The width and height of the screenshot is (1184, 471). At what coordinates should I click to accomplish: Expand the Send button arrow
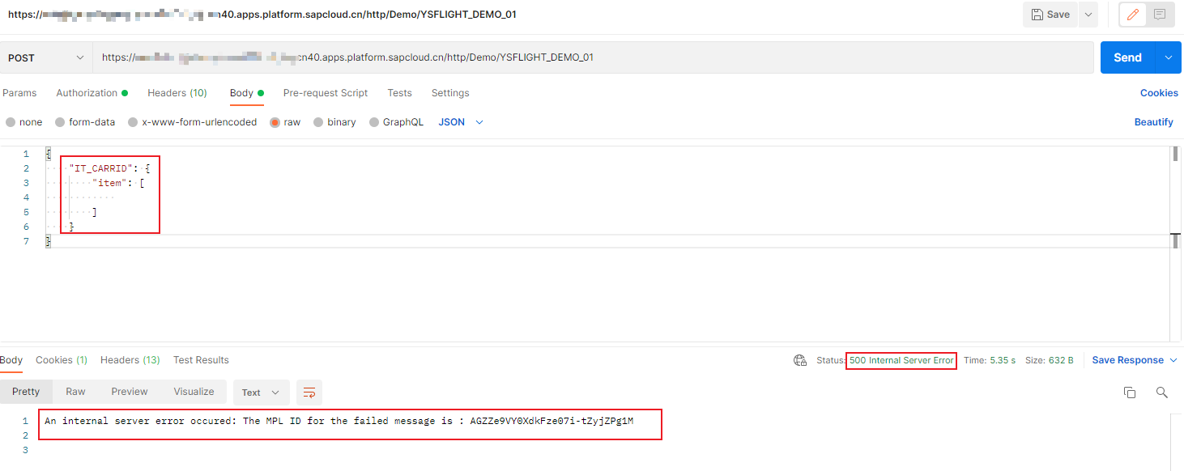click(1167, 57)
